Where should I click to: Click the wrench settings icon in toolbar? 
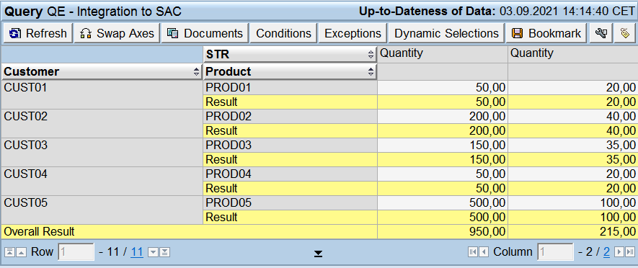point(601,33)
